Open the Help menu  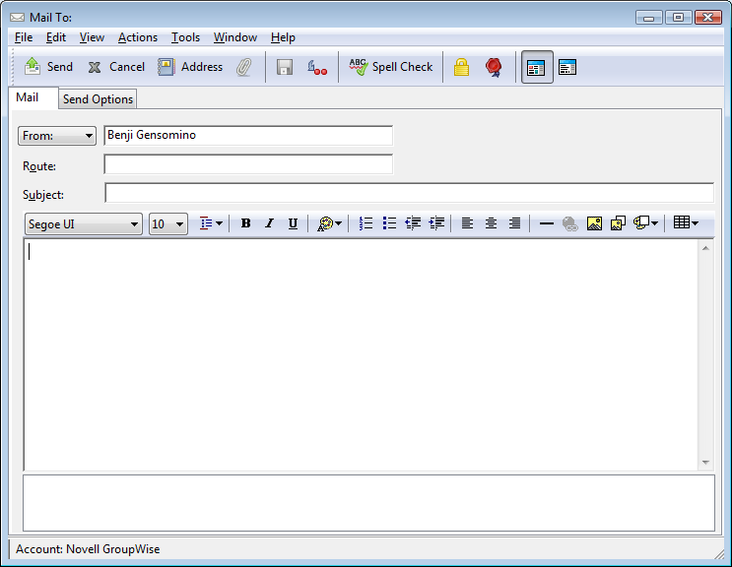click(x=283, y=37)
